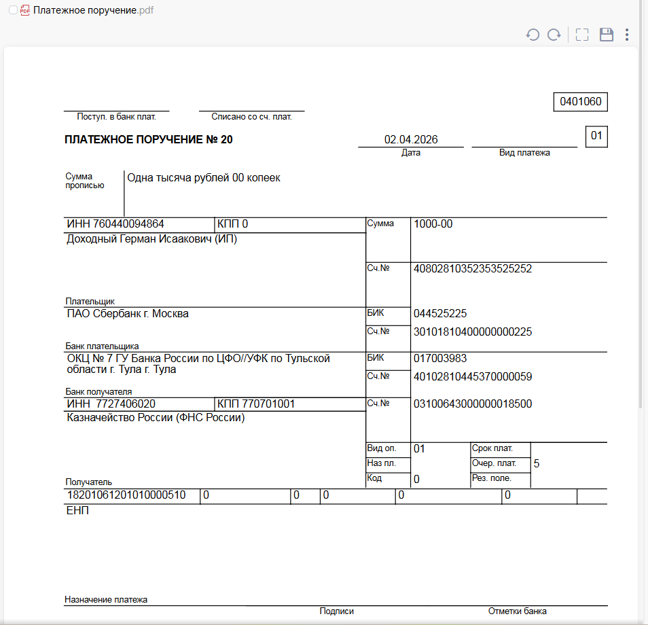Click the payment purpose text ЕНП
The height and width of the screenshot is (625, 648).
[x=77, y=511]
